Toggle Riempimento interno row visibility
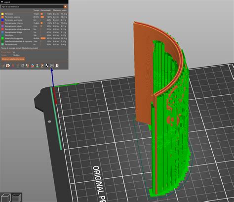Viewport: 234px width, 202px height. (34, 23)
